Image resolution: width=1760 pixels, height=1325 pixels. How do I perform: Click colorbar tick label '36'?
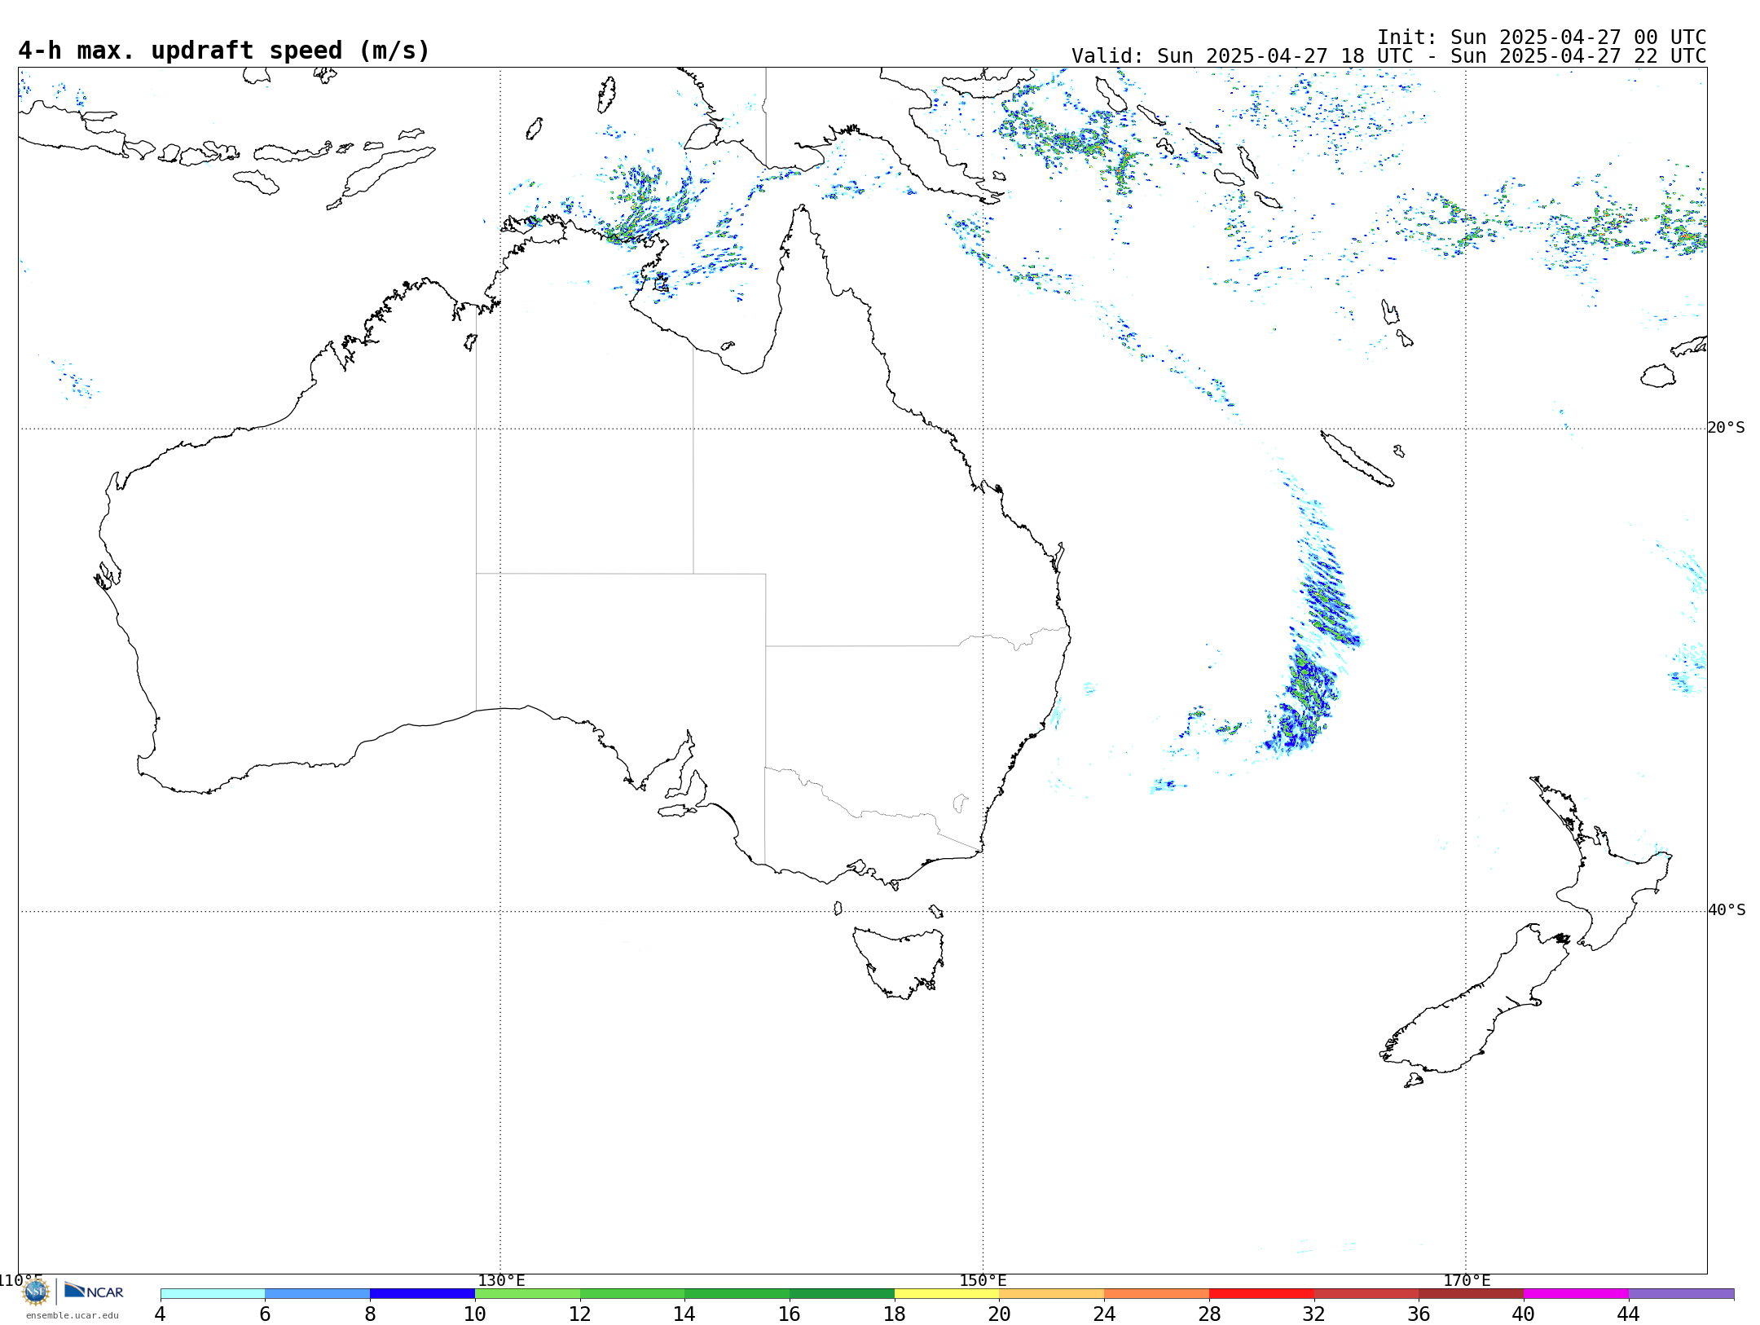1419,1314
